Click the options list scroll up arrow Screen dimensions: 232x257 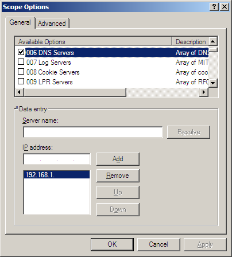pos(213,41)
